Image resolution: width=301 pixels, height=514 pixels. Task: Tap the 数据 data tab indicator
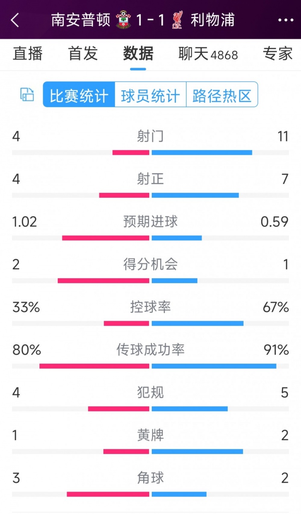click(x=138, y=54)
